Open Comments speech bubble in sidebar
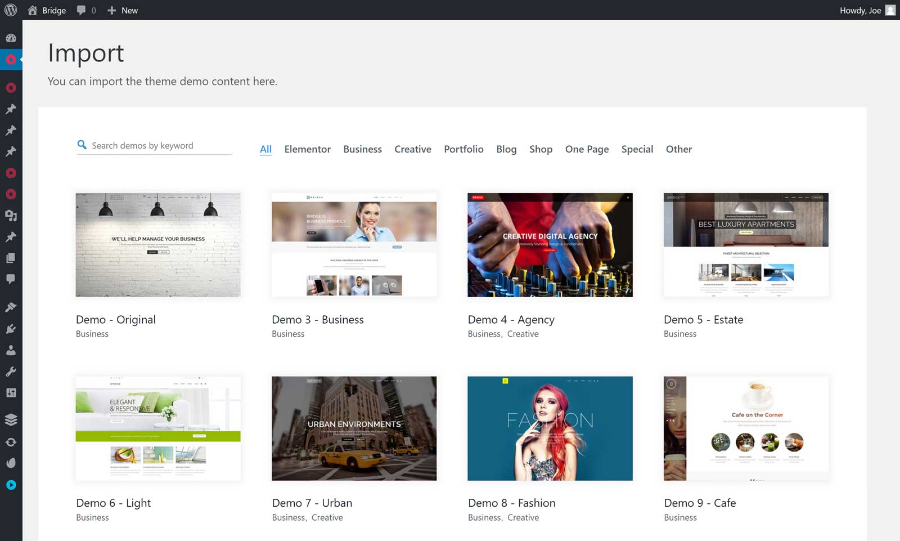This screenshot has height=541, width=900. pos(11,279)
